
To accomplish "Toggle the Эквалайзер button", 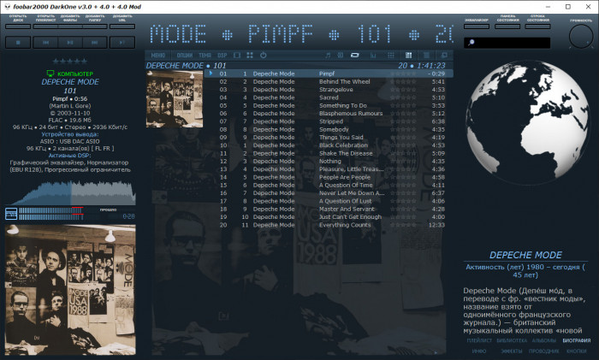I will (x=477, y=27).
